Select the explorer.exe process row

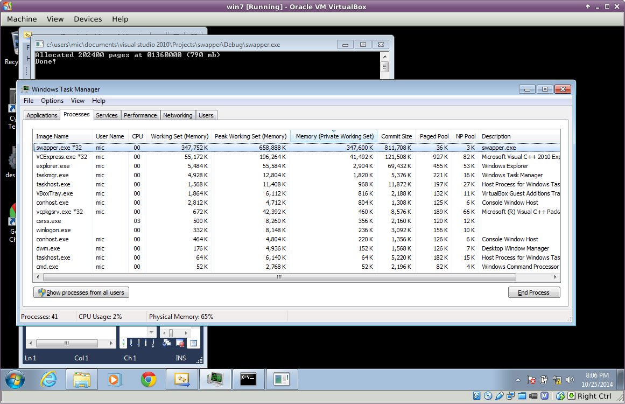297,166
